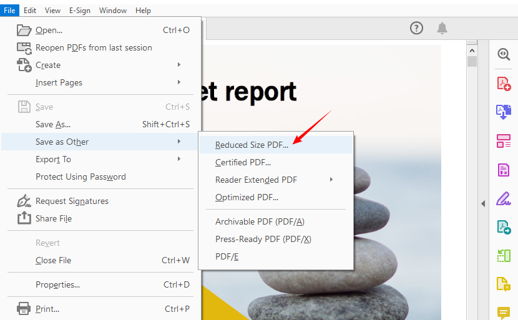Open the teal send-PDF tool icon

click(504, 227)
